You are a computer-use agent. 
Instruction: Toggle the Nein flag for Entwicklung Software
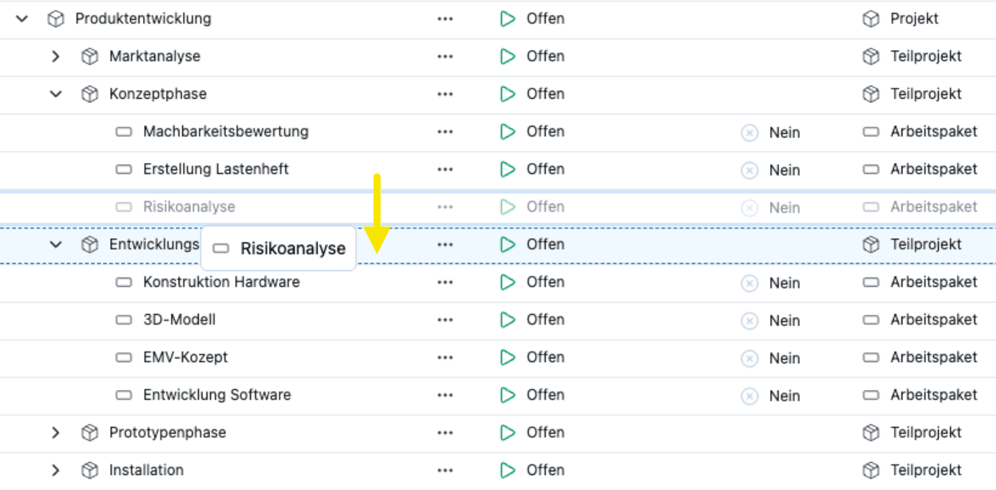click(x=749, y=396)
